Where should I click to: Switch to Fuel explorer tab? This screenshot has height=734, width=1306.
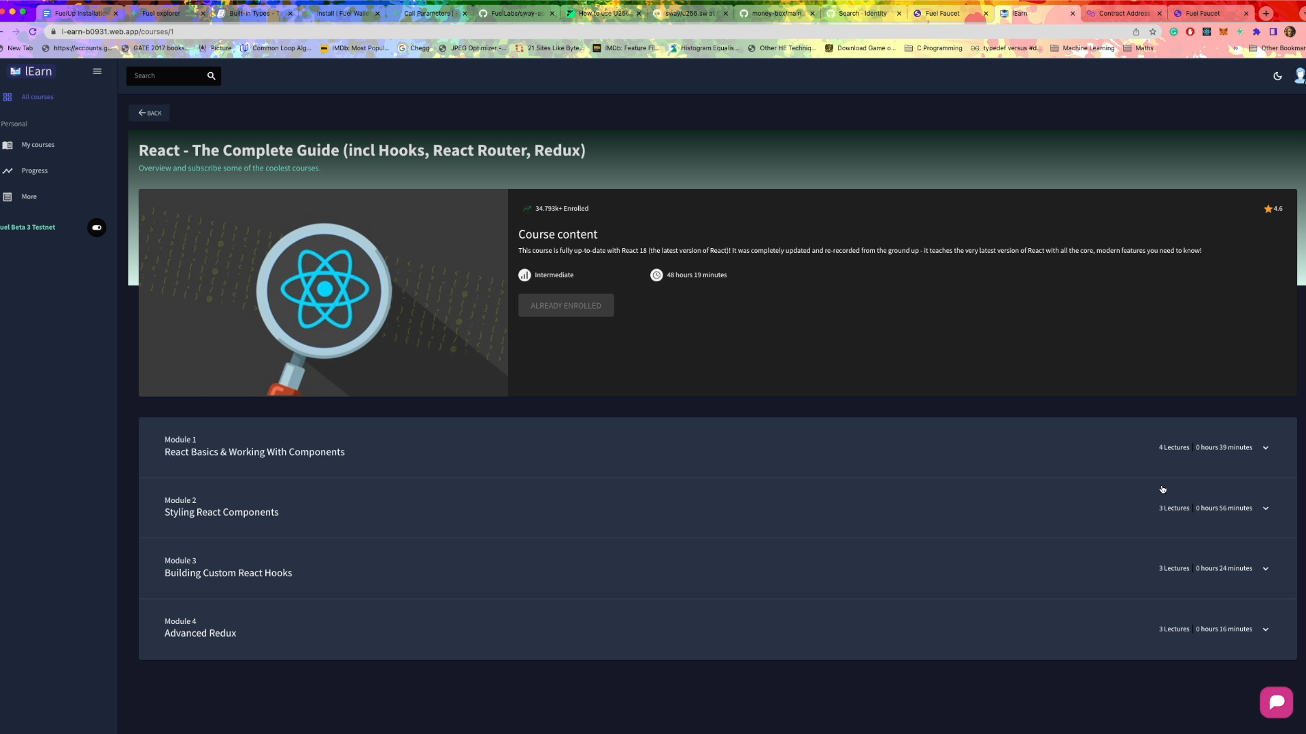click(161, 14)
